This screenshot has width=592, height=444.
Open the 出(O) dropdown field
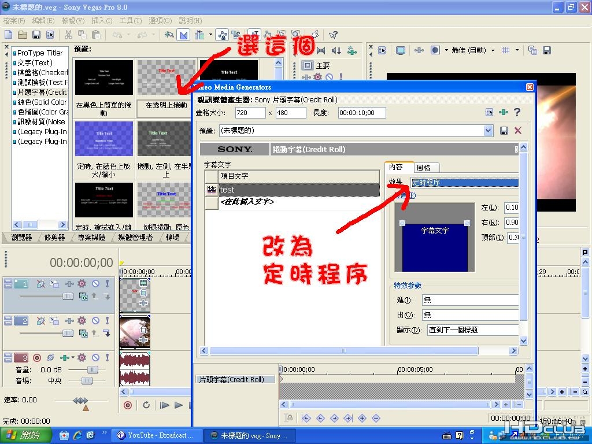click(x=471, y=315)
